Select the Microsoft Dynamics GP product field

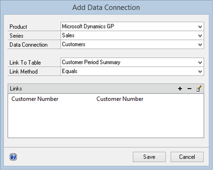pos(132,27)
